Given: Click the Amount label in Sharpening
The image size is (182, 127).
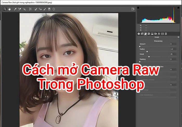Looking at the screenshot, I should coord(142,44).
